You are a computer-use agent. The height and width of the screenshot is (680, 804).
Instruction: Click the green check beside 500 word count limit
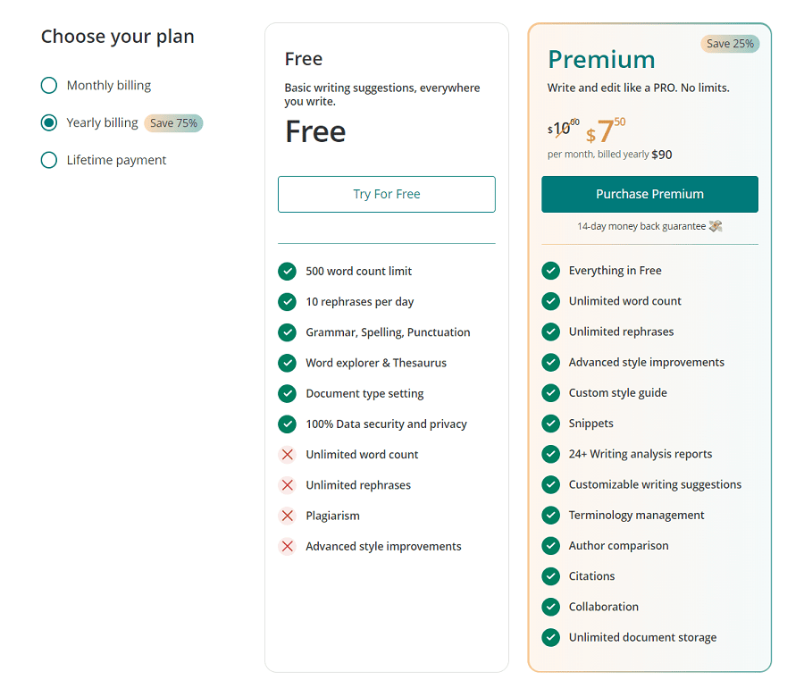[287, 272]
